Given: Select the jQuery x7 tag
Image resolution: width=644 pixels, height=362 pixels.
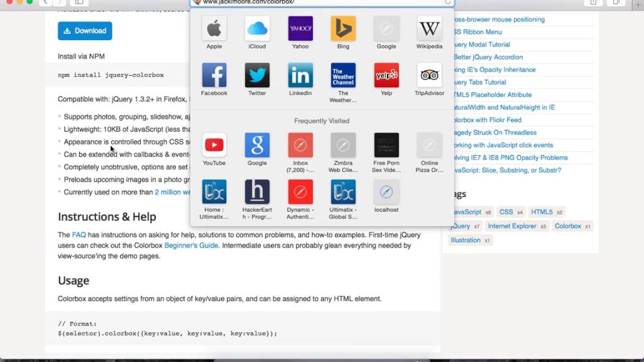Looking at the screenshot, I should point(465,226).
